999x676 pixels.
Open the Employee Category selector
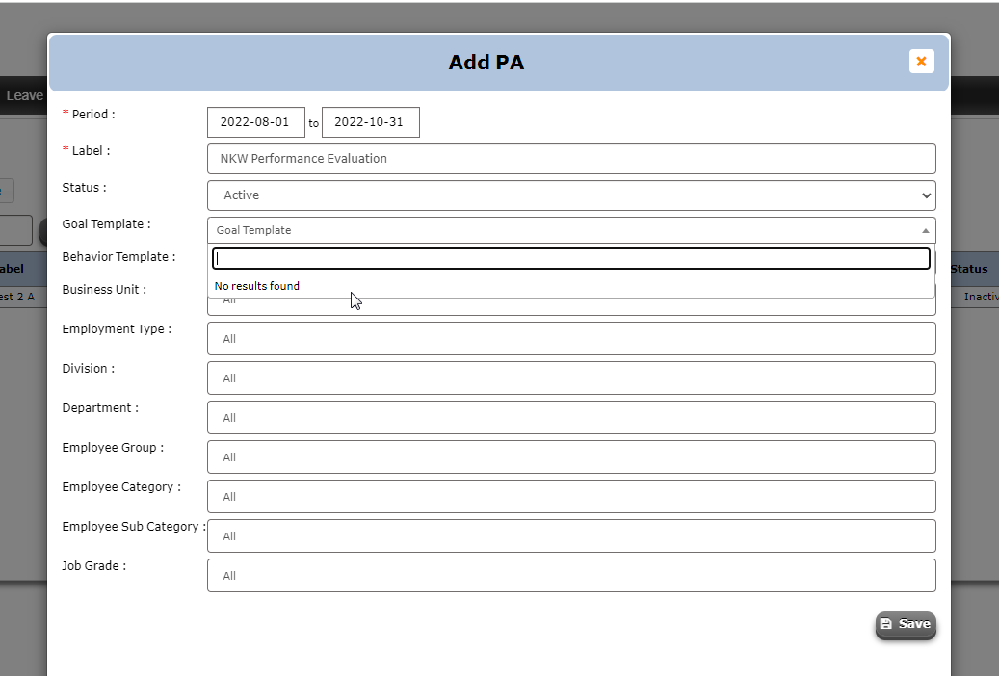(x=571, y=496)
